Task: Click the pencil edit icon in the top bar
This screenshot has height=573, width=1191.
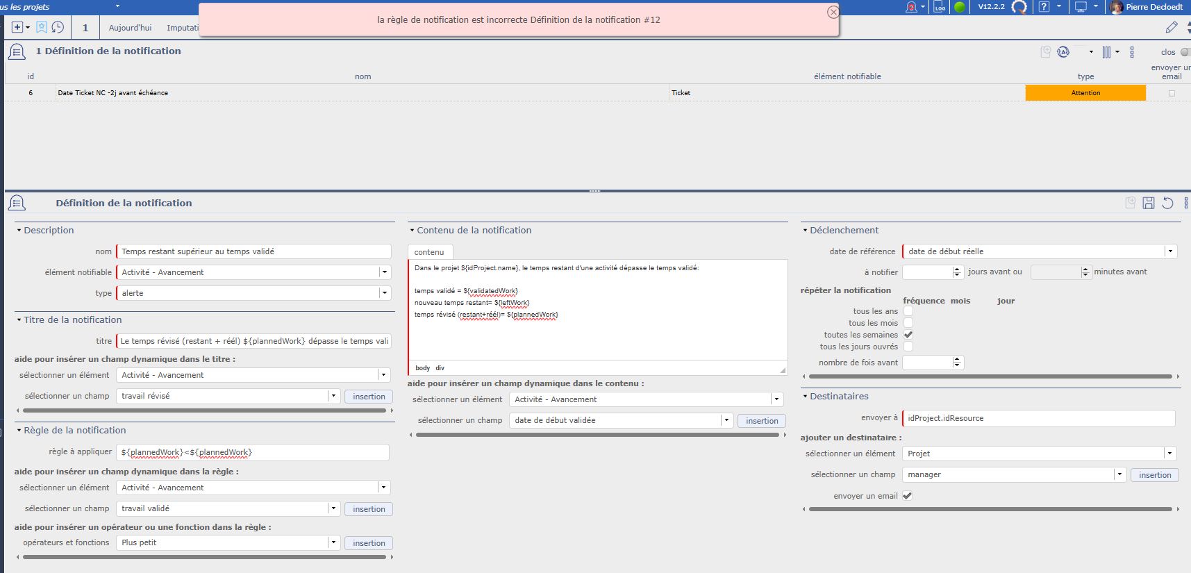Action: tap(1172, 27)
